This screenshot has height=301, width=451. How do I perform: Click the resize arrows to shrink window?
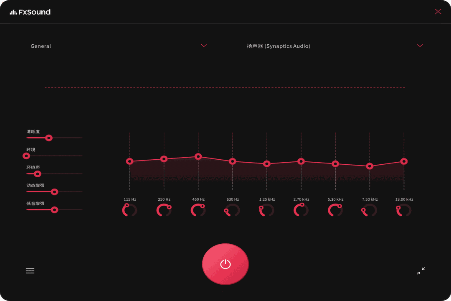click(421, 271)
